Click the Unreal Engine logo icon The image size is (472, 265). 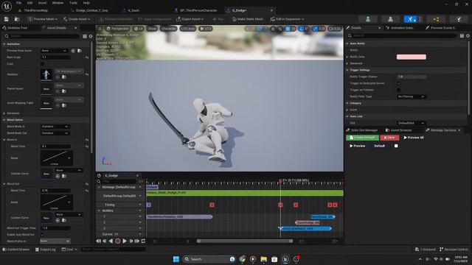click(x=7, y=6)
